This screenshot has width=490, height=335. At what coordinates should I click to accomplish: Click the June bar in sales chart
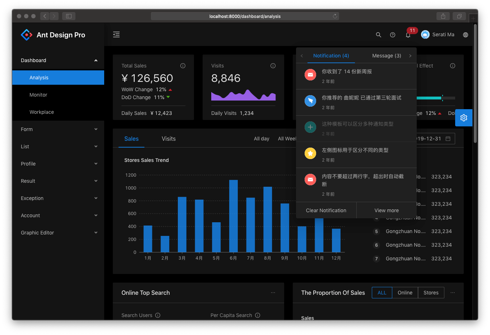(233, 216)
